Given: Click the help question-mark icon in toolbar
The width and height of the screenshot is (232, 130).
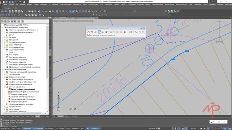Looking at the screenshot, I should [x=101, y=11].
